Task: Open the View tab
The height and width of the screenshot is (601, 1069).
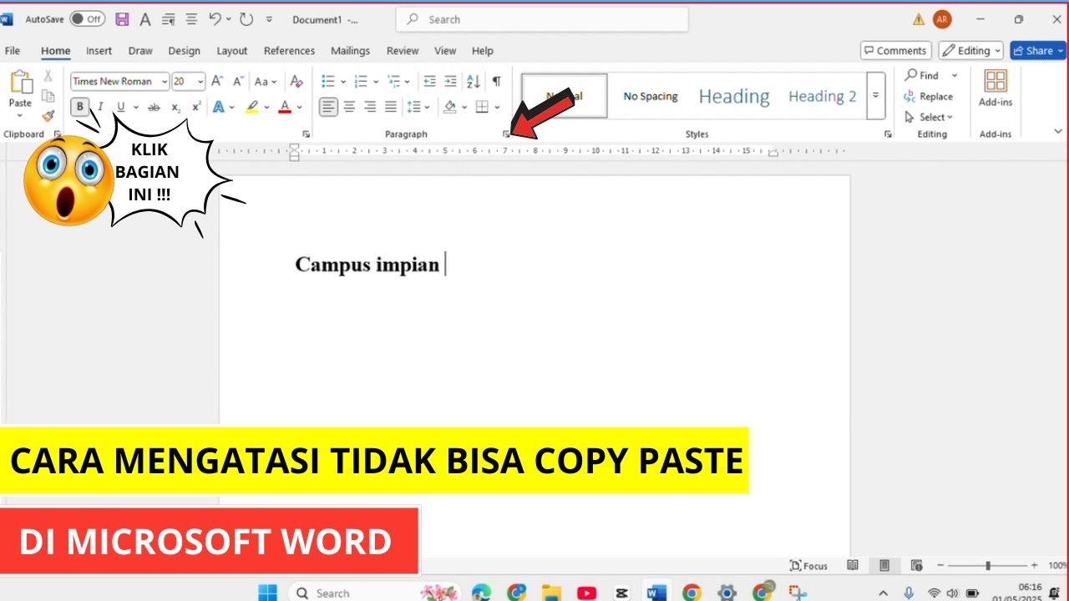Action: [445, 51]
